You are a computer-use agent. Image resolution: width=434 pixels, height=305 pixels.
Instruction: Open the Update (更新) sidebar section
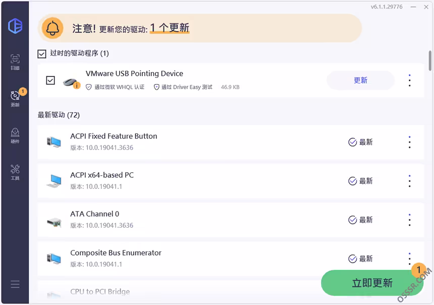pyautogui.click(x=15, y=98)
